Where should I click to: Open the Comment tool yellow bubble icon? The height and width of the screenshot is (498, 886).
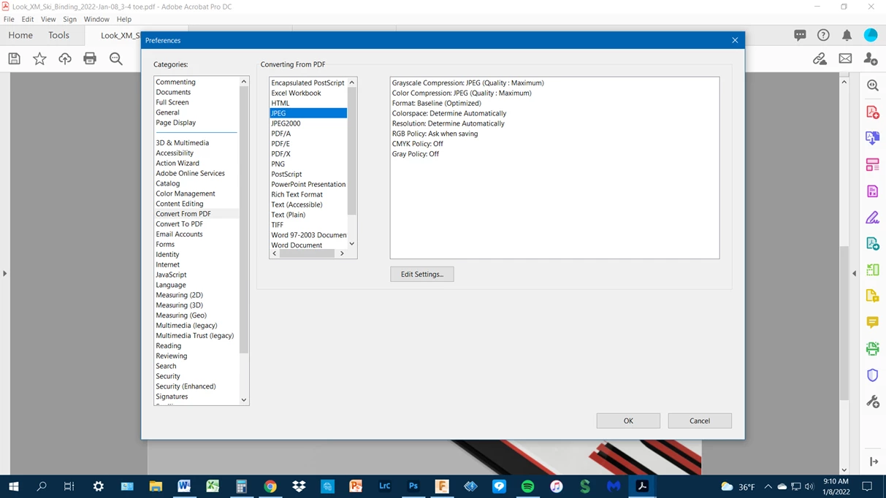coord(872,322)
